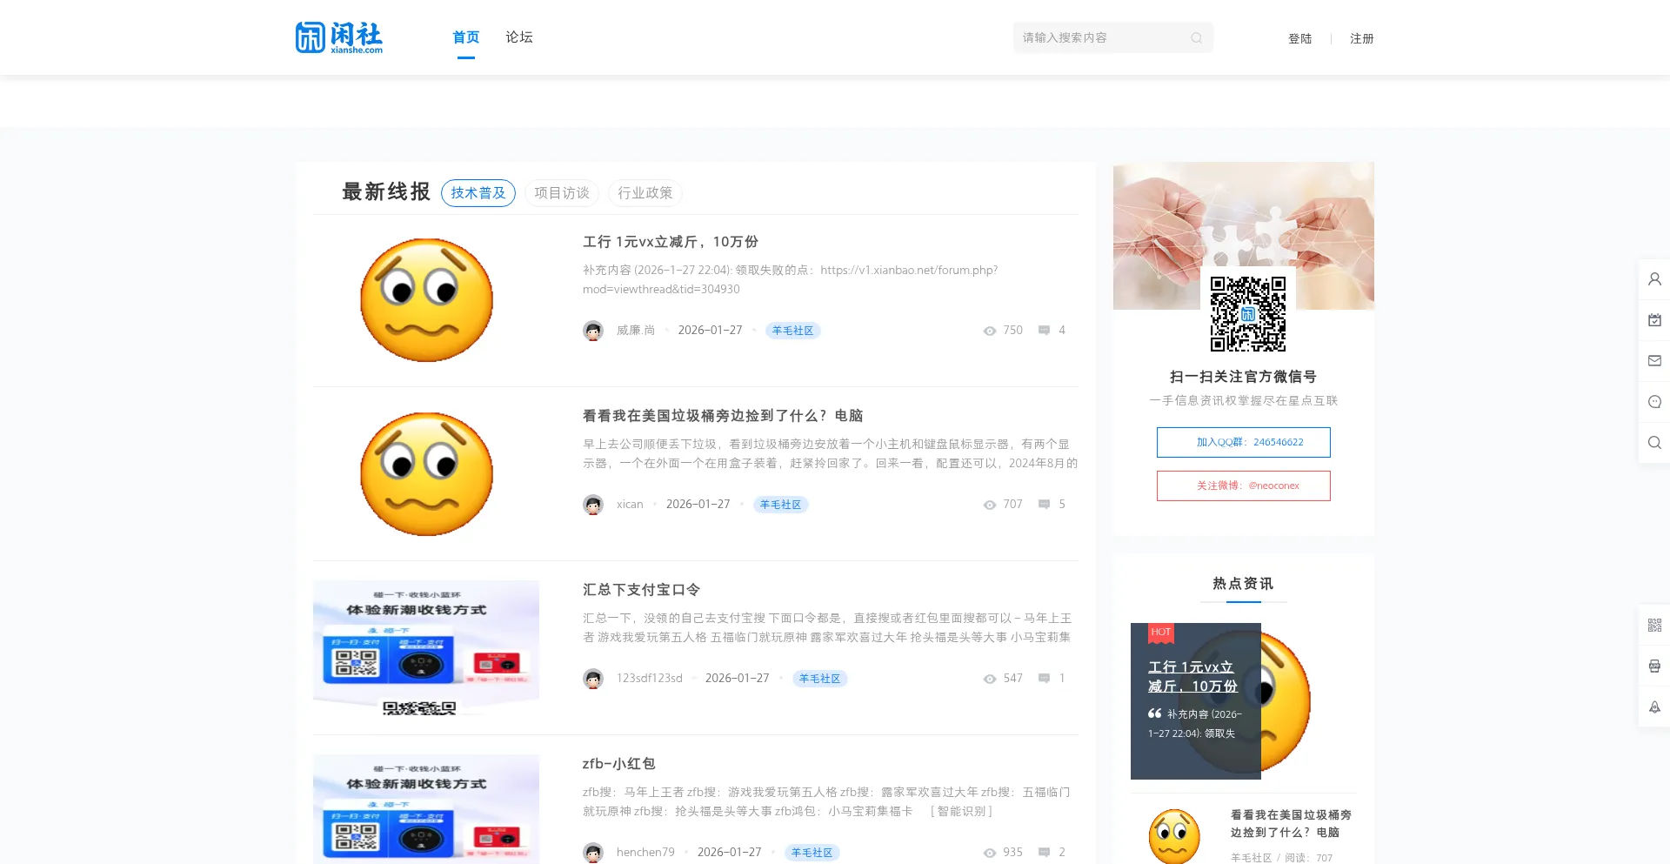Show the QR code sidebar icon
1670x864 pixels.
click(x=1654, y=625)
